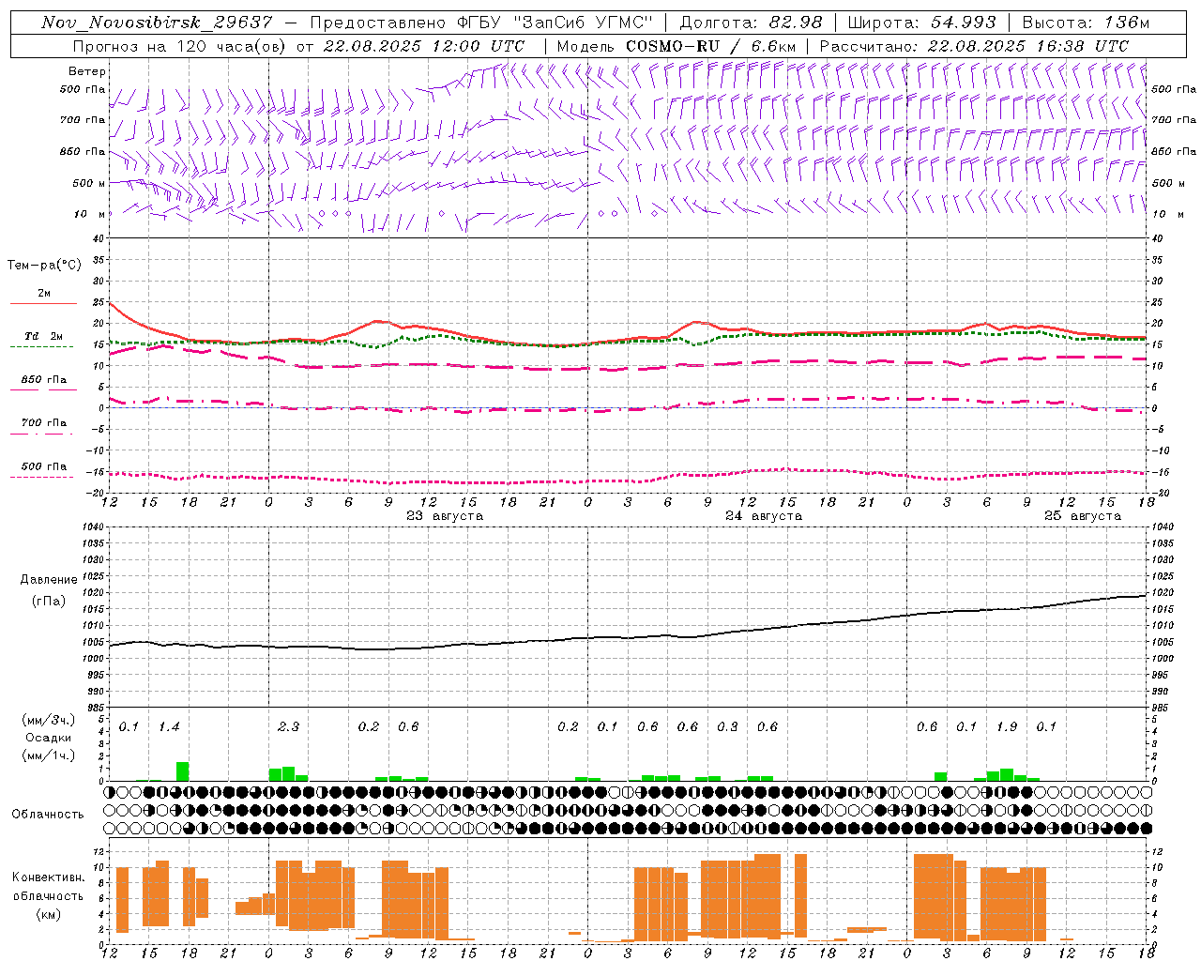Viewport: 1201px width, 961px height.
Task: Click the Конвективн. label
Action: point(49,877)
